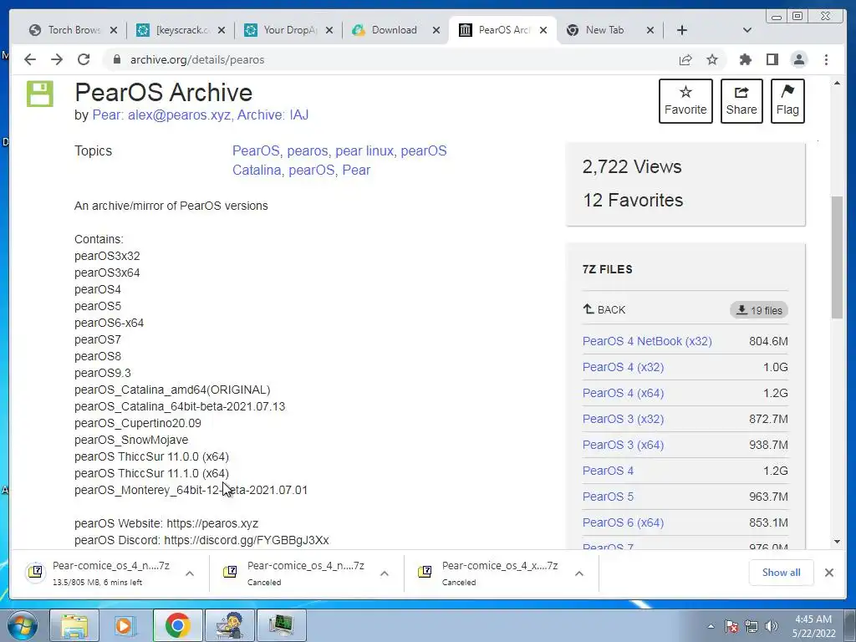This screenshot has height=642, width=856.
Task: Download PearOS 6 (x64) file
Action: click(x=623, y=523)
